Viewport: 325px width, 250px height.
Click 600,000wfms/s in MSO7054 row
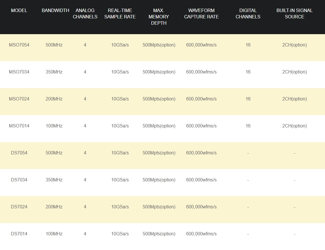201,45
